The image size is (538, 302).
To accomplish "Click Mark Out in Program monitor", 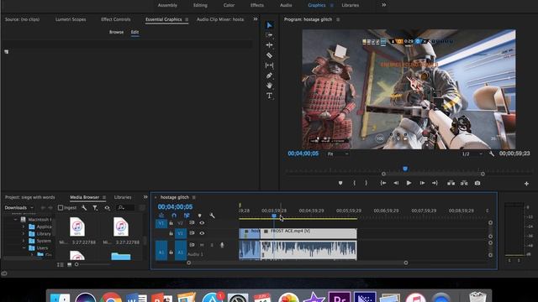I will [x=367, y=183].
